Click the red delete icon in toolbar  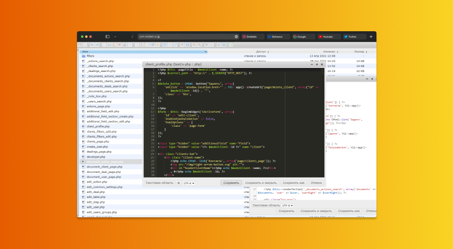(x=120, y=45)
